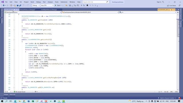The image size is (183, 103).
Task: Click the increase indent icon
Action: click(x=84, y=5)
